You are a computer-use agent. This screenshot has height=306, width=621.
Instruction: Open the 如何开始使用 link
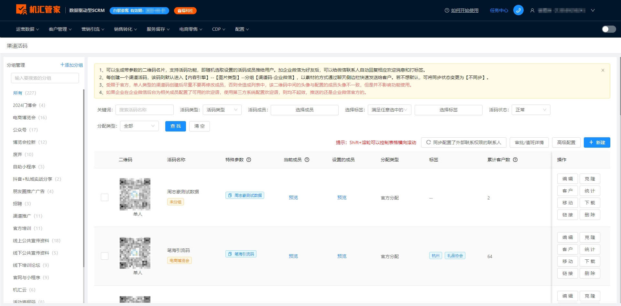pos(465,10)
